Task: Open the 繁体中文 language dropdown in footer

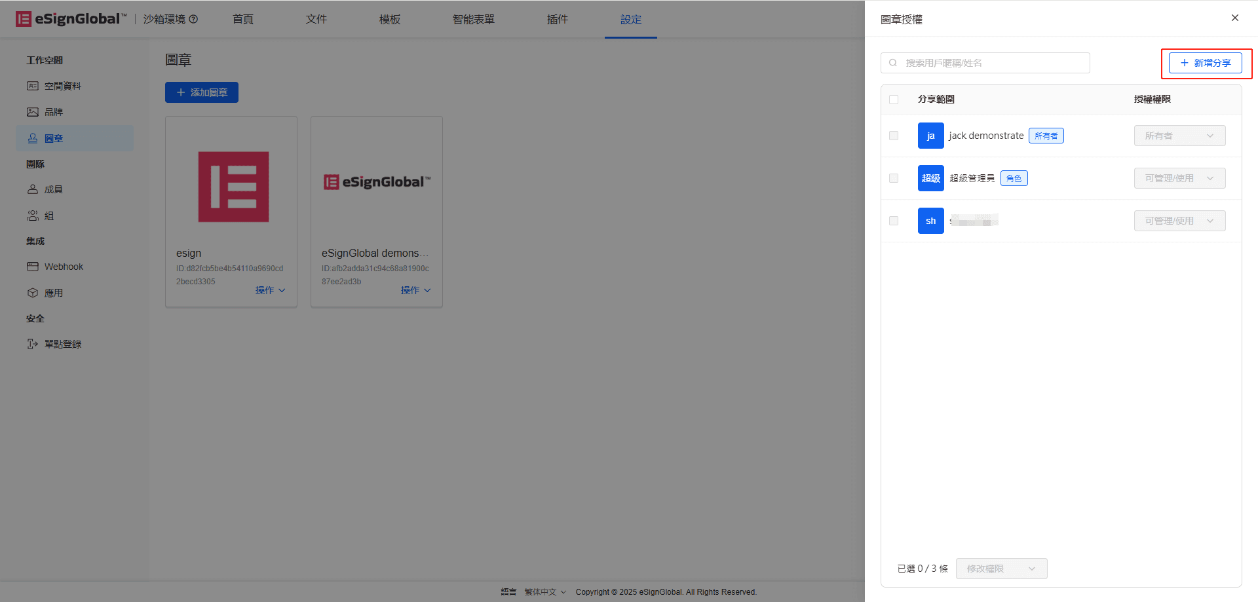Action: 545,592
